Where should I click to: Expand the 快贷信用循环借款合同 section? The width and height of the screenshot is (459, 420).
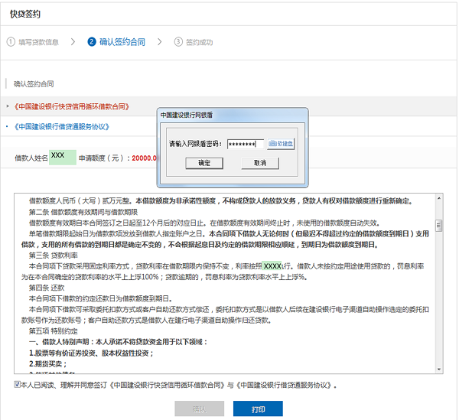click(x=72, y=106)
